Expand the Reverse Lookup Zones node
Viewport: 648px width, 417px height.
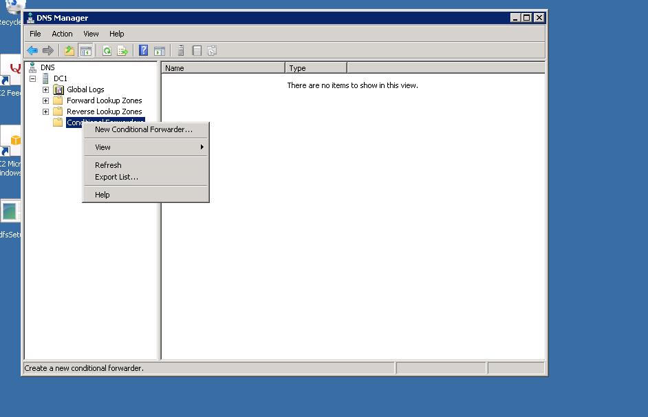point(46,112)
